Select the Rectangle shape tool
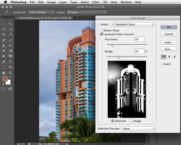Image resolution: width=181 pixels, height=145 pixels. tap(10, 67)
